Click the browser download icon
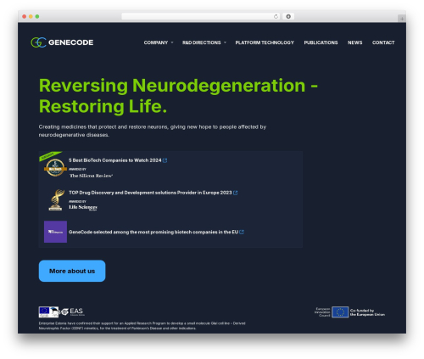The image size is (424, 359). pyautogui.click(x=288, y=16)
